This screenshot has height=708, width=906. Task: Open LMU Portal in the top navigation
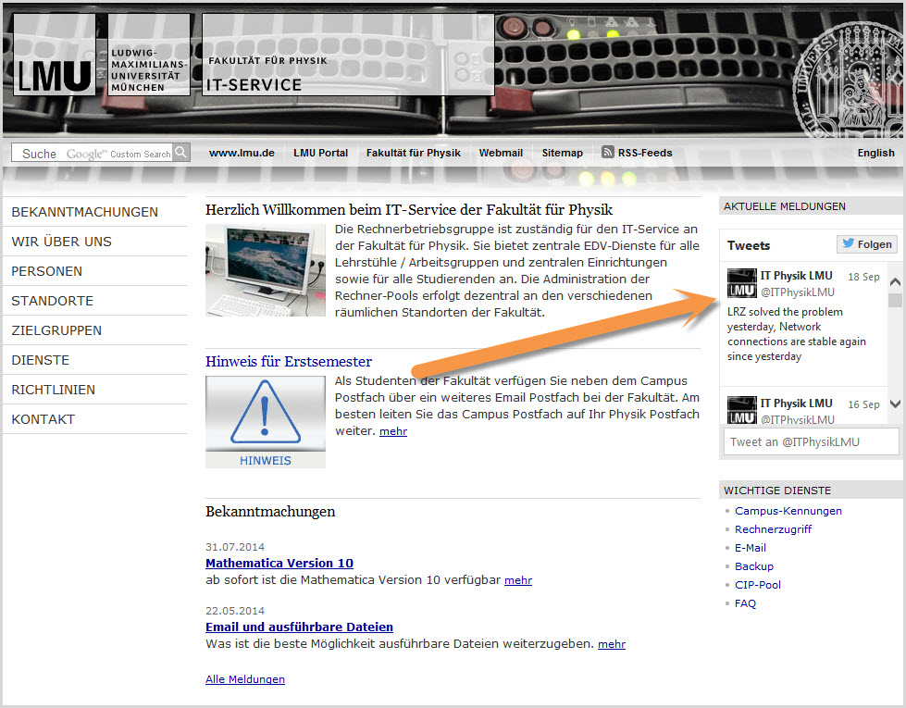pyautogui.click(x=321, y=153)
